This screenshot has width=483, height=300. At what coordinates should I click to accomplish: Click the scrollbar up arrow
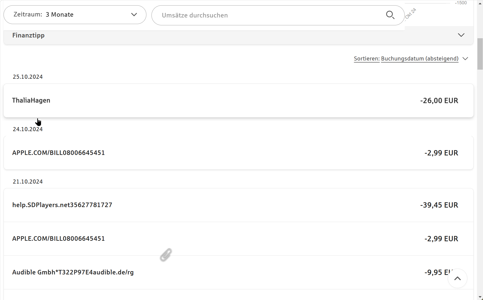[480, 4]
